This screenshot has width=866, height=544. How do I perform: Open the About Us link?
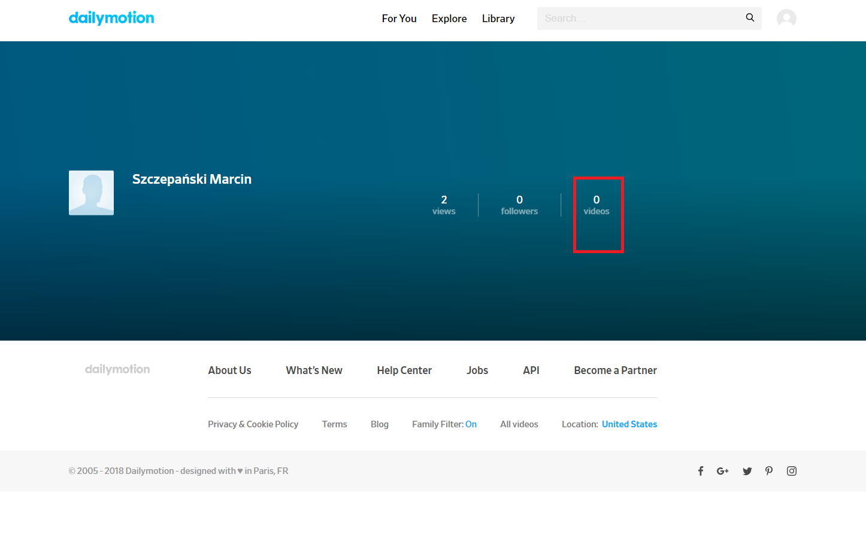(229, 370)
